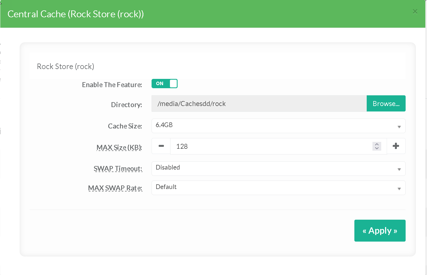Image resolution: width=427 pixels, height=275 pixels.
Task: Click the spinner up arrow in MAX Size
Action: click(377, 144)
